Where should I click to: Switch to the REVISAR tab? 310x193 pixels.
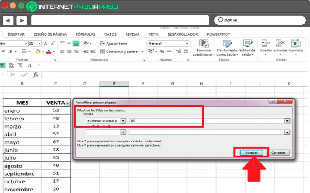click(133, 34)
